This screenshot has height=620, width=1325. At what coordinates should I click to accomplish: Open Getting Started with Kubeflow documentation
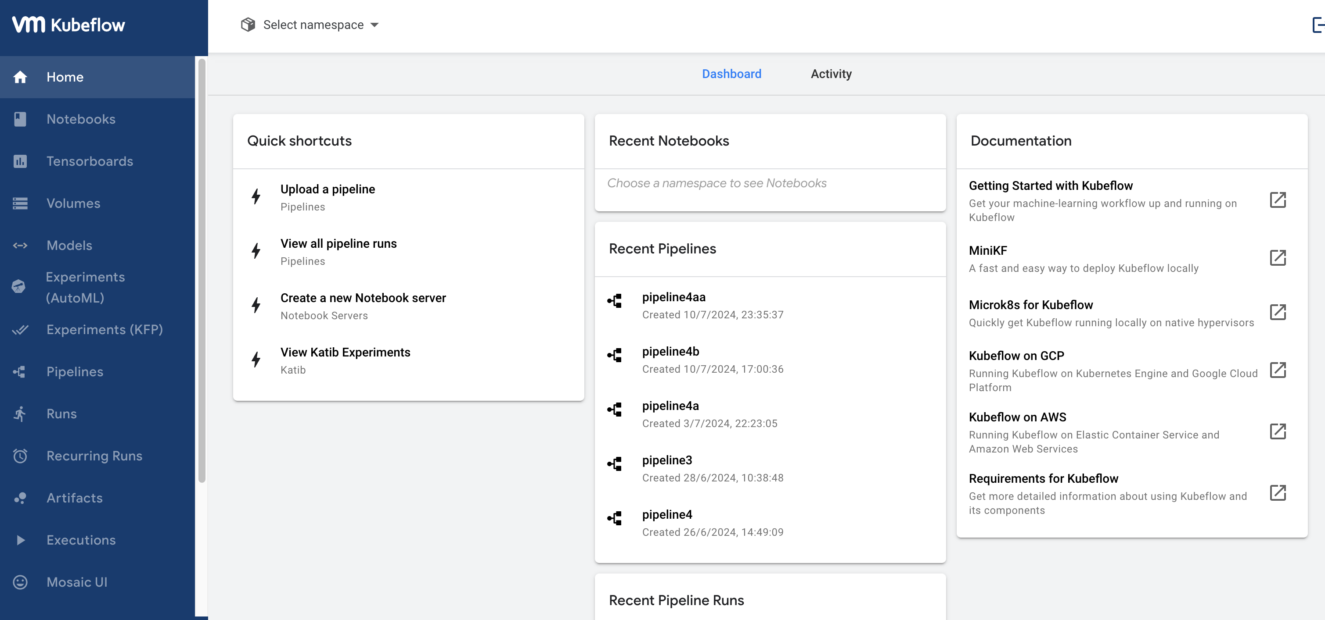1131,201
